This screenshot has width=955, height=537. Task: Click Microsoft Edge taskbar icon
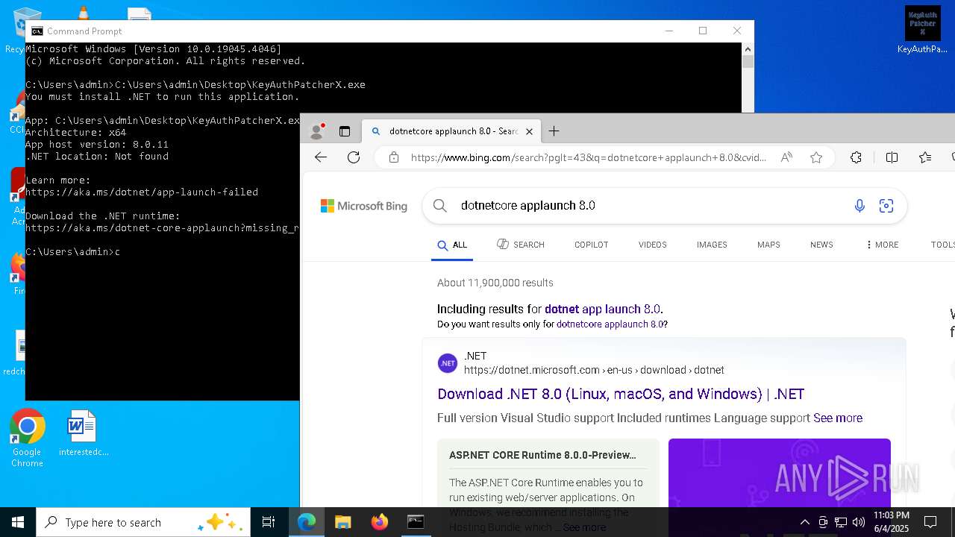[x=307, y=522]
